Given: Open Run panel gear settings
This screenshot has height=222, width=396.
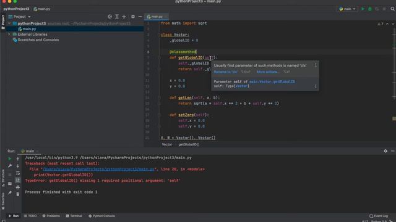Looking at the screenshot, I should [385, 151].
